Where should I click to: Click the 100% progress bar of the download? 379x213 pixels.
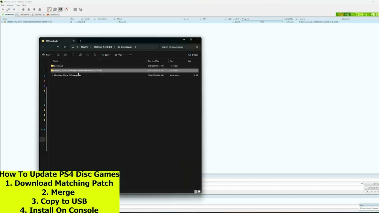(262, 22)
